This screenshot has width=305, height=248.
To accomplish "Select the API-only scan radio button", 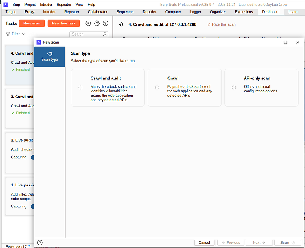I will click(234, 88).
